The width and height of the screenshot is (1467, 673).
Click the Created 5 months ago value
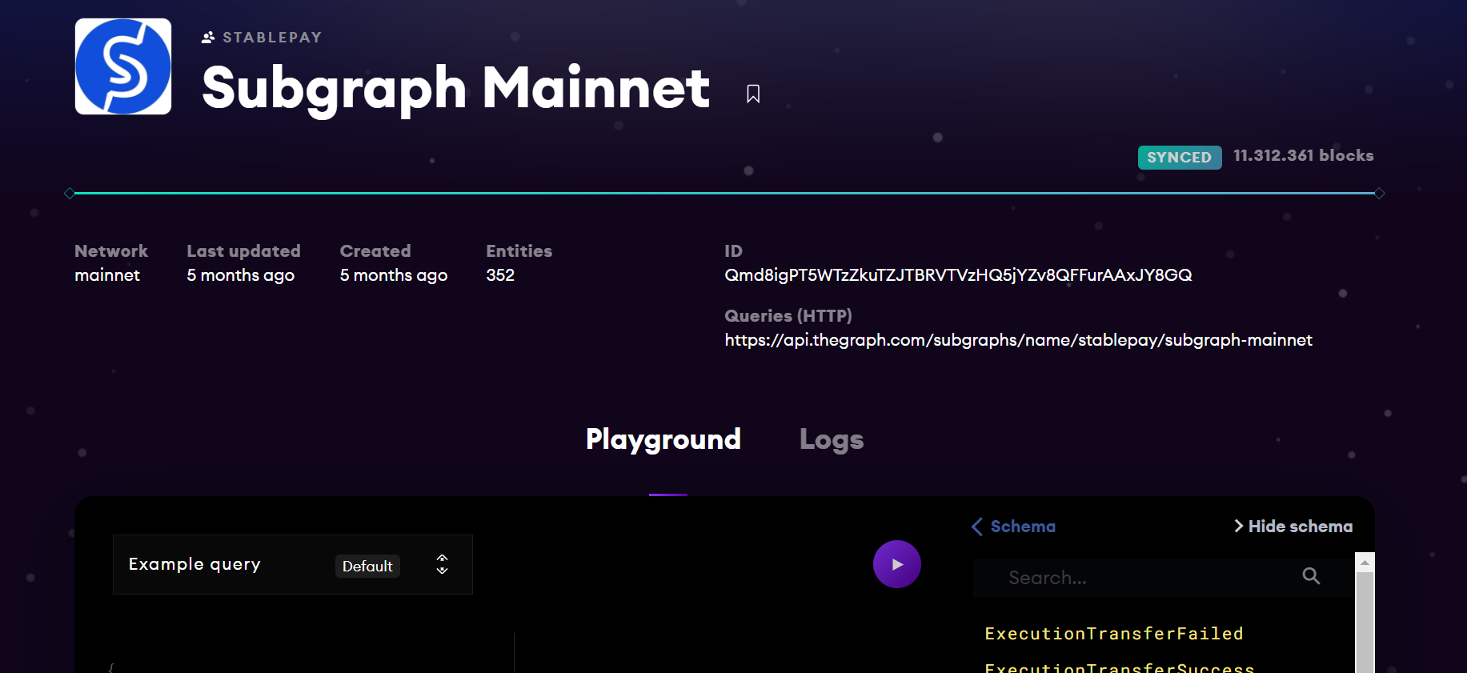pyautogui.click(x=393, y=275)
